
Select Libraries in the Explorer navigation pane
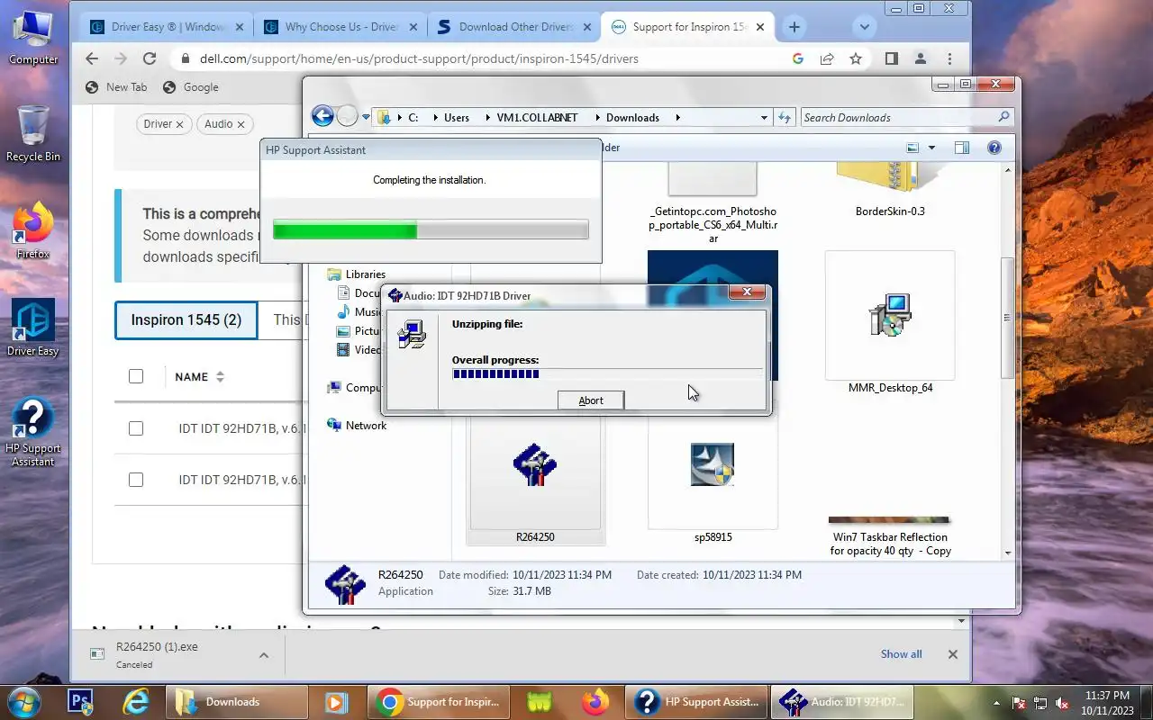pyautogui.click(x=365, y=274)
